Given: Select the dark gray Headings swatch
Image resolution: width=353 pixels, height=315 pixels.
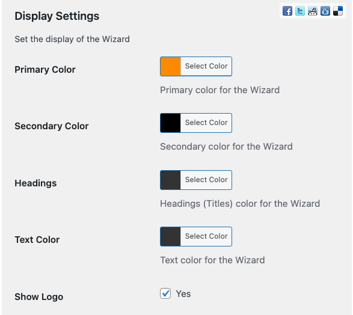Looking at the screenshot, I should click(170, 180).
